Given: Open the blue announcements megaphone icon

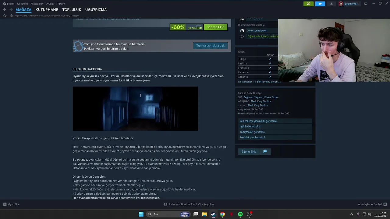Looking at the screenshot, I should 320,4.
